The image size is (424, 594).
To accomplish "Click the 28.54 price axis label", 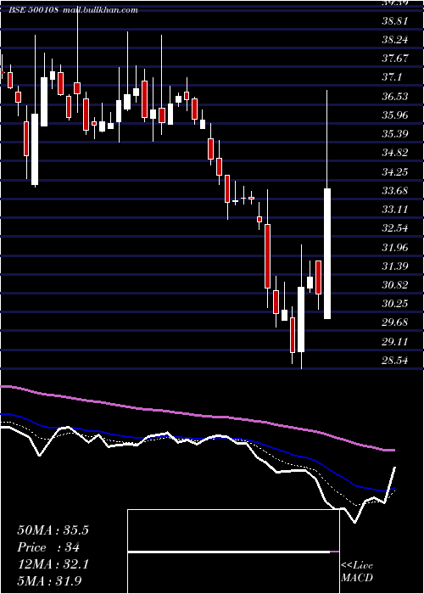I will [x=395, y=361].
